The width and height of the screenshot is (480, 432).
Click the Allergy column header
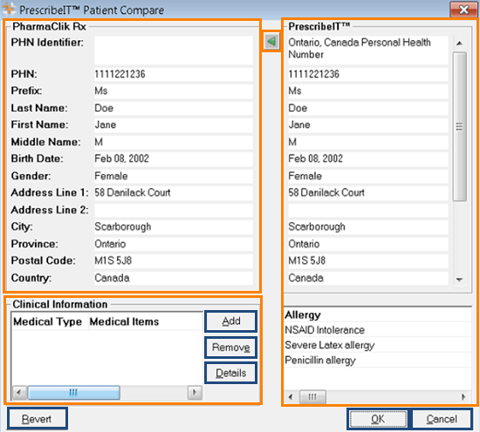coord(377,315)
